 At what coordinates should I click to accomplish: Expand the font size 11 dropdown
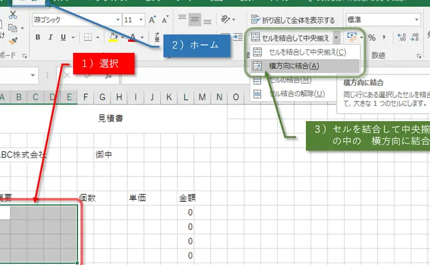tap(141, 20)
